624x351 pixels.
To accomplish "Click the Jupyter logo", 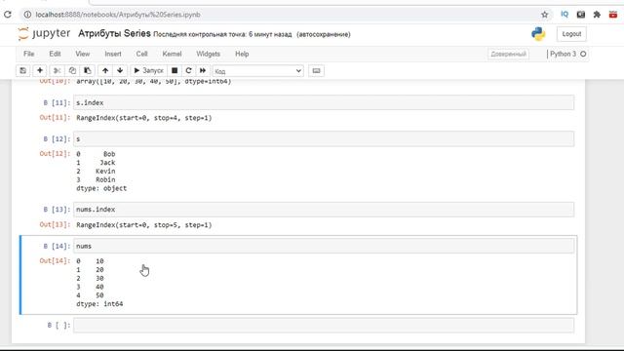I will (x=44, y=34).
